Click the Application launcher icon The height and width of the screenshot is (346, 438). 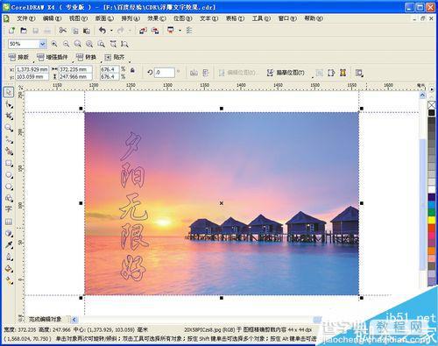pos(171,31)
